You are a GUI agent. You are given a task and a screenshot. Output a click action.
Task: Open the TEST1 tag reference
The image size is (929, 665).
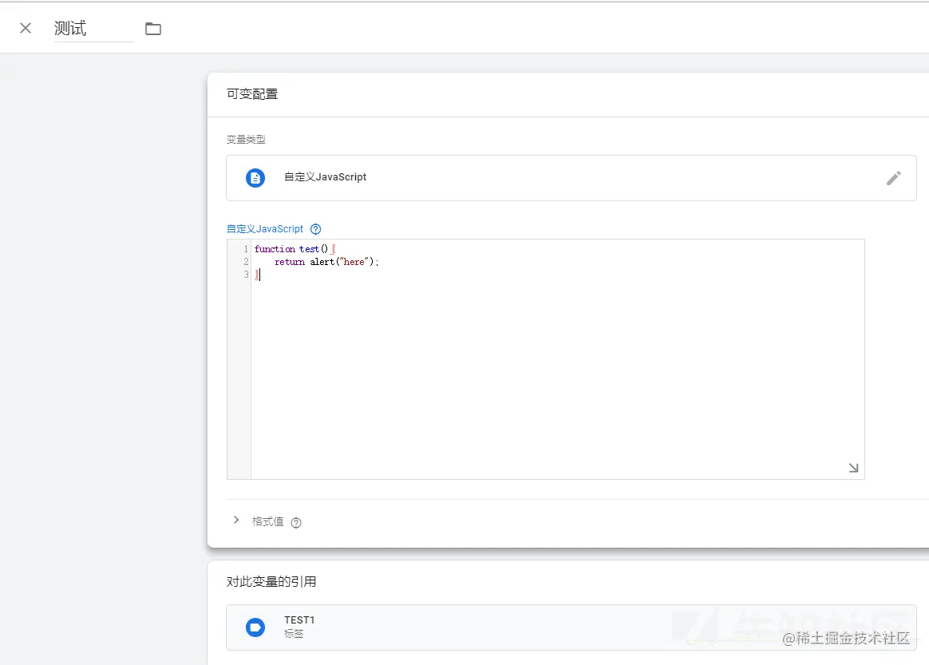point(571,627)
